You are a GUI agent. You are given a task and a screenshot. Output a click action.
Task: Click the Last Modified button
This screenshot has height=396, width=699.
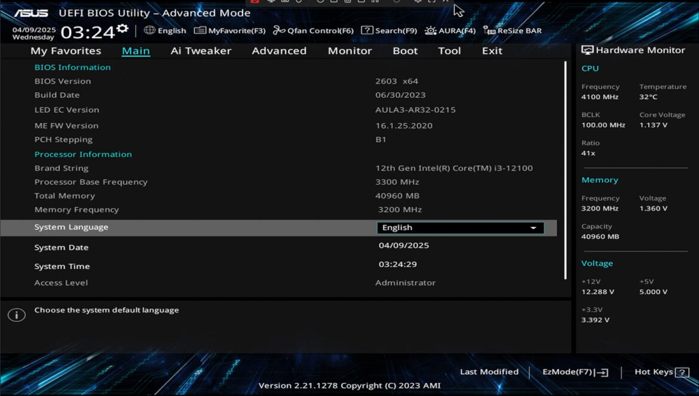(489, 372)
